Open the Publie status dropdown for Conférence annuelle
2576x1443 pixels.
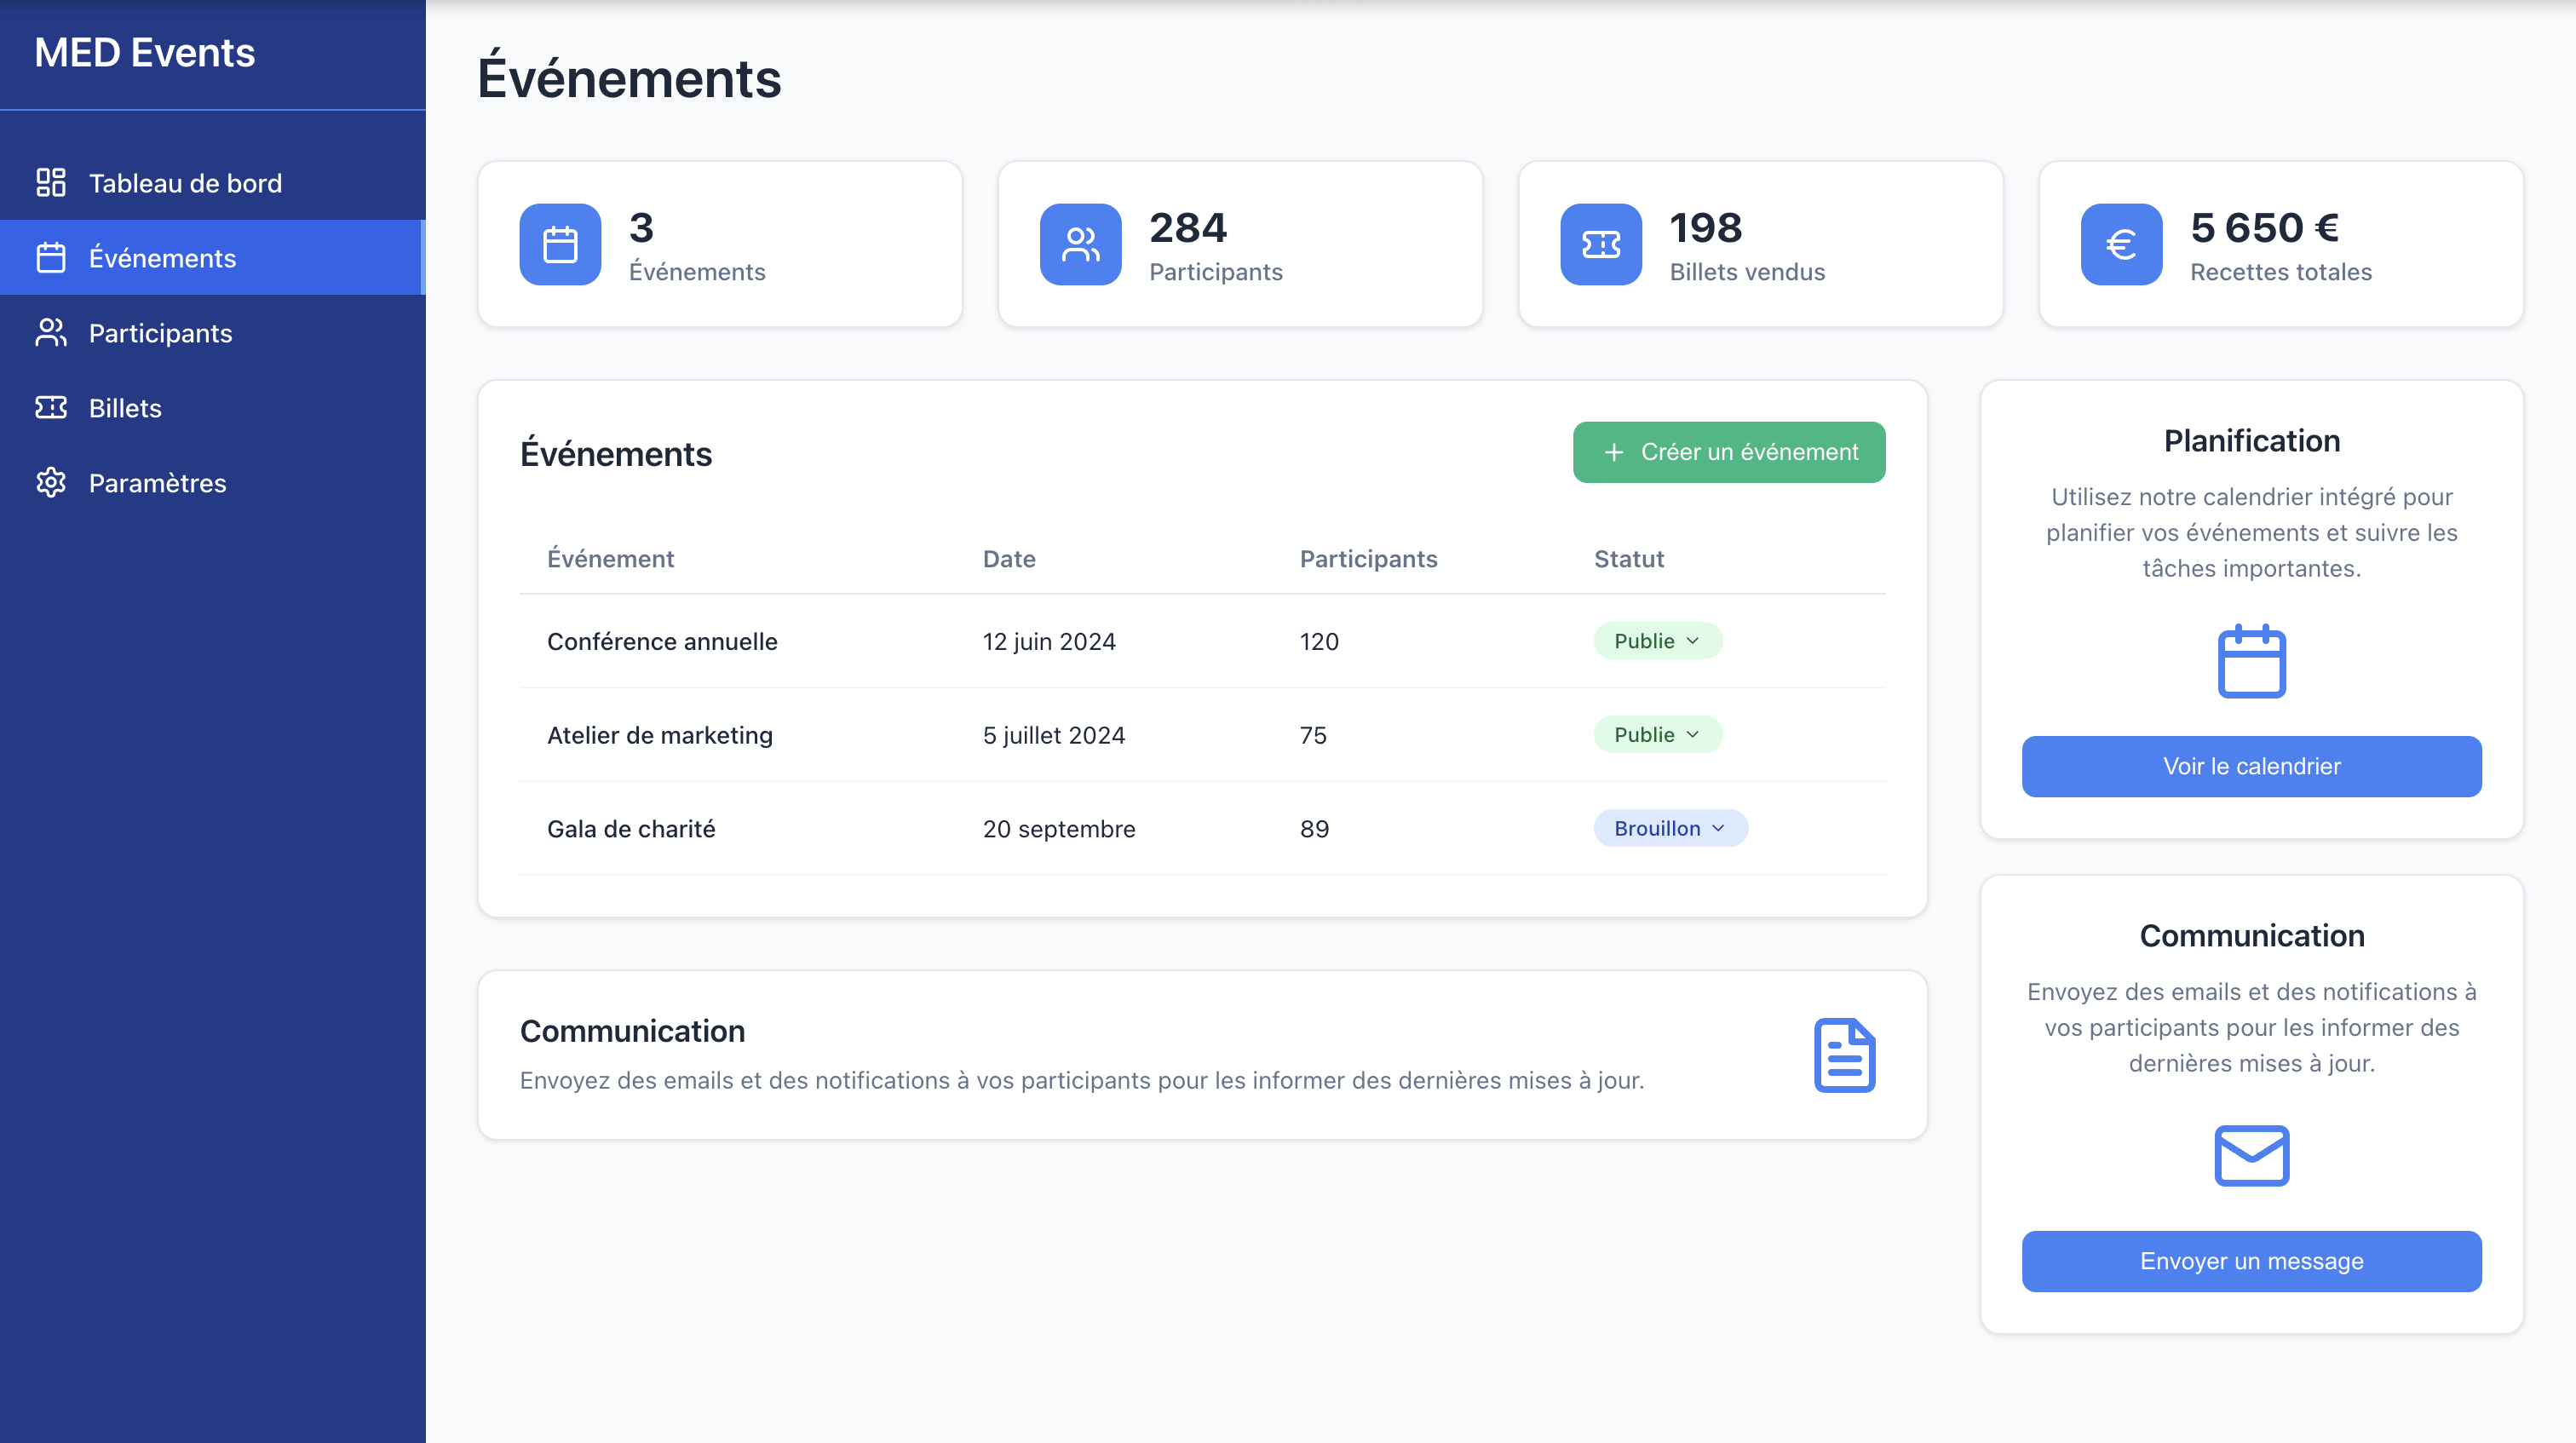pyautogui.click(x=1656, y=641)
